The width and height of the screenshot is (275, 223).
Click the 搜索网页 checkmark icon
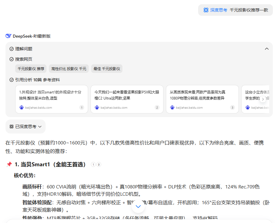12,59
